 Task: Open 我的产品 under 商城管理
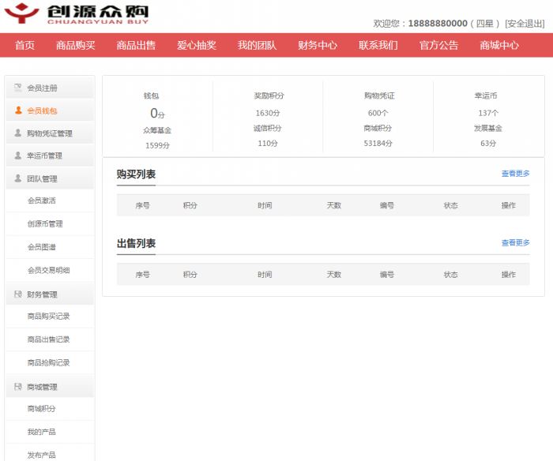41,432
